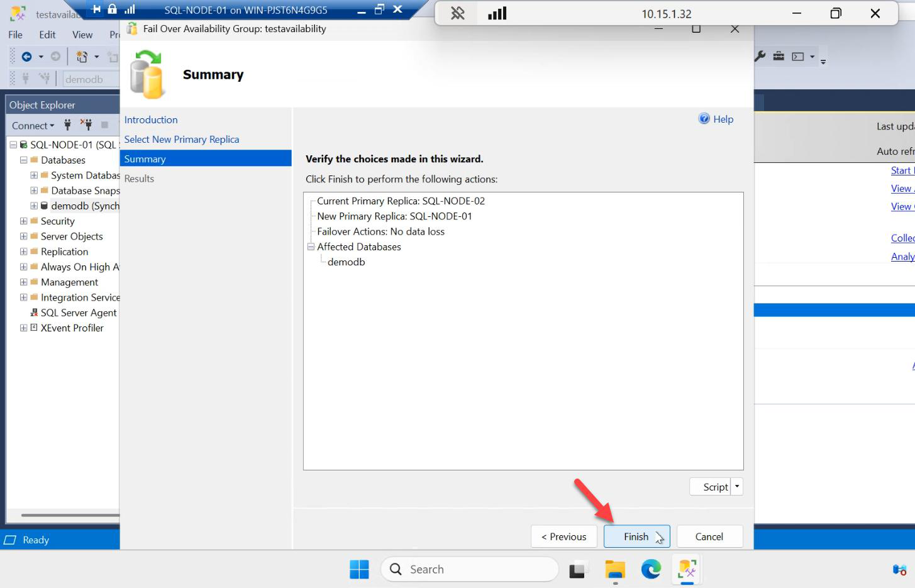The height and width of the screenshot is (588, 915).
Task: Click the Stop icon in Object Explorer toolbar
Action: (104, 125)
